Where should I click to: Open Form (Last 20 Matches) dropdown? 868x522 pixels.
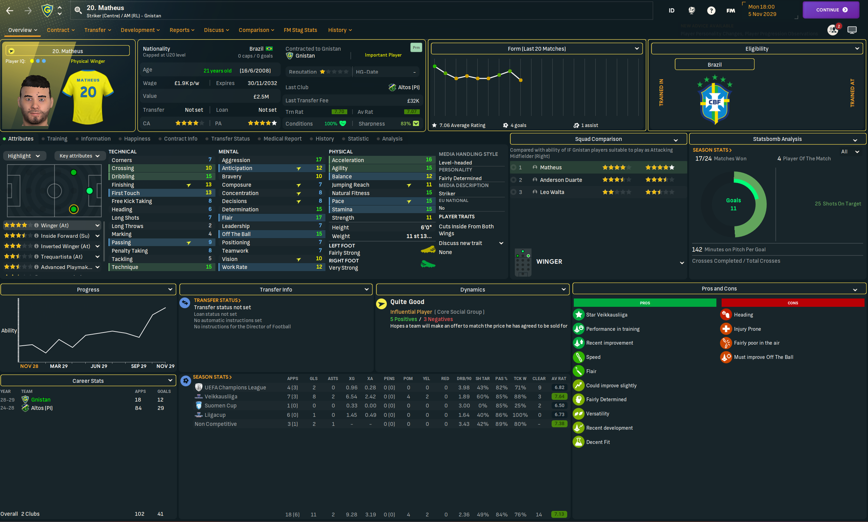(536, 49)
